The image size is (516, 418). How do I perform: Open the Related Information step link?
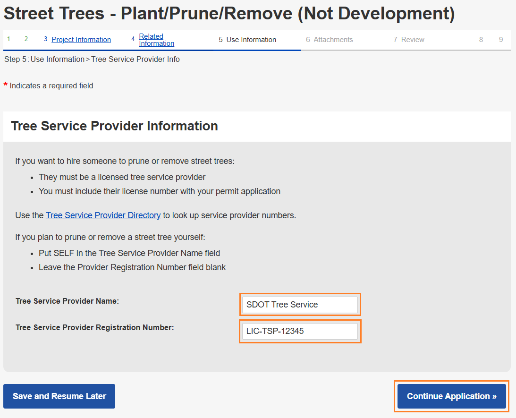tap(156, 40)
